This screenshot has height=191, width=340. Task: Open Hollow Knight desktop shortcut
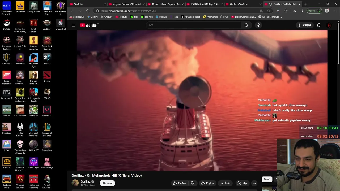pos(20,130)
